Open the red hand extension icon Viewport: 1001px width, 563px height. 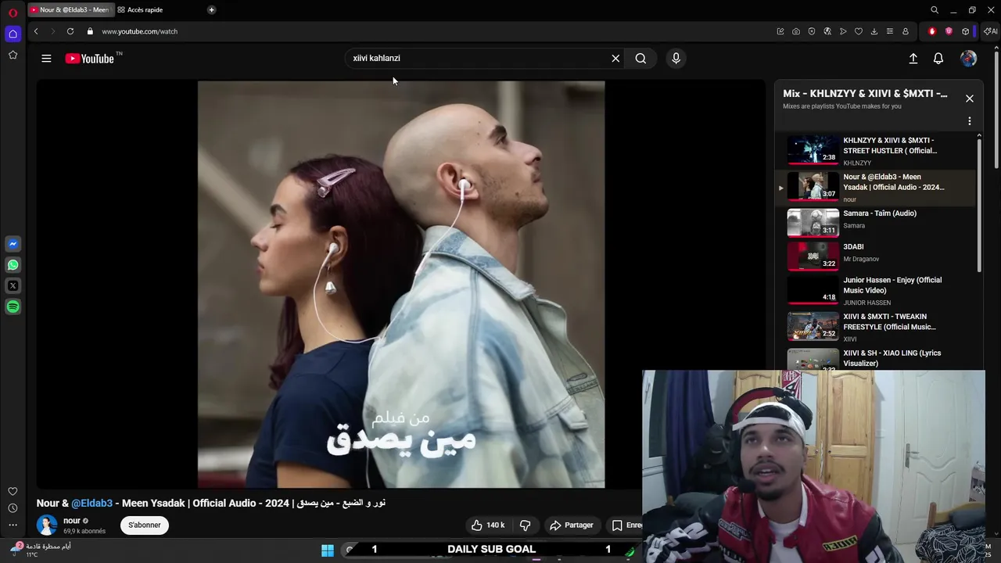[x=932, y=31]
